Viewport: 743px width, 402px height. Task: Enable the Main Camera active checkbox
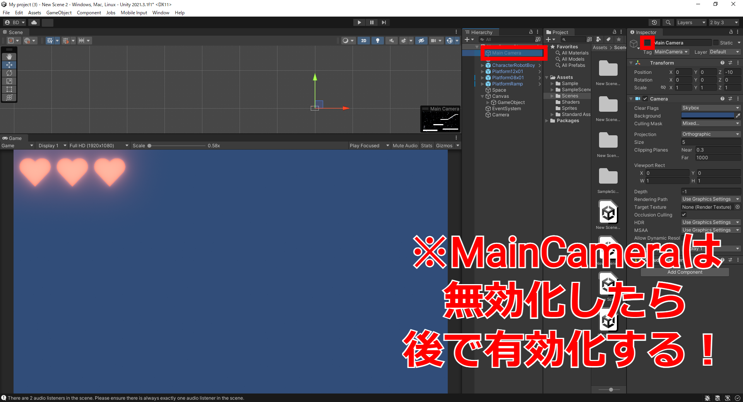click(647, 43)
